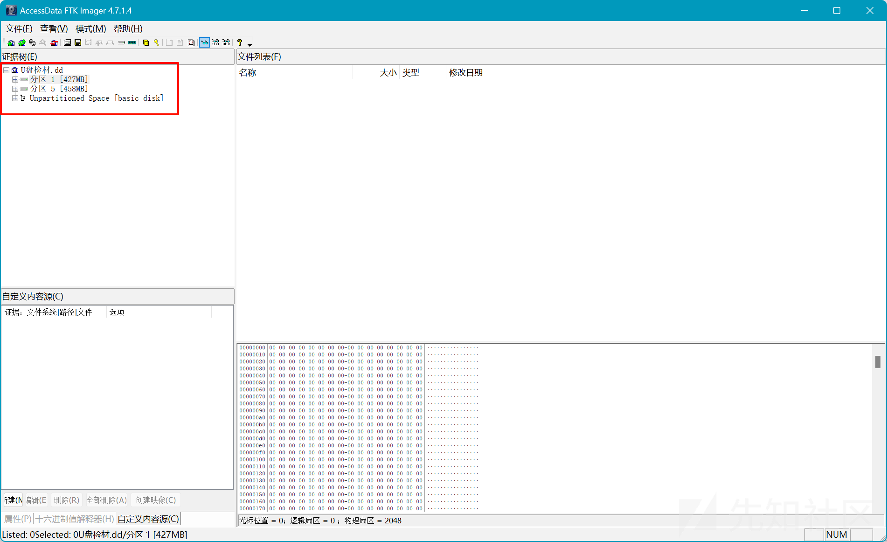Viewport: 887px width, 542px height.
Task: Select 分区 1 [427MB] tree item
Action: click(59, 79)
